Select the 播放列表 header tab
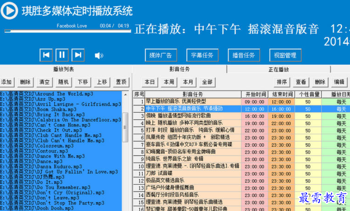The height and width of the screenshot is (211, 350). click(64, 69)
